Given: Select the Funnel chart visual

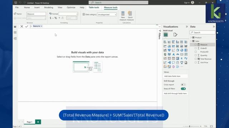Looking at the screenshot, I should pyautogui.click(x=169, y=50).
